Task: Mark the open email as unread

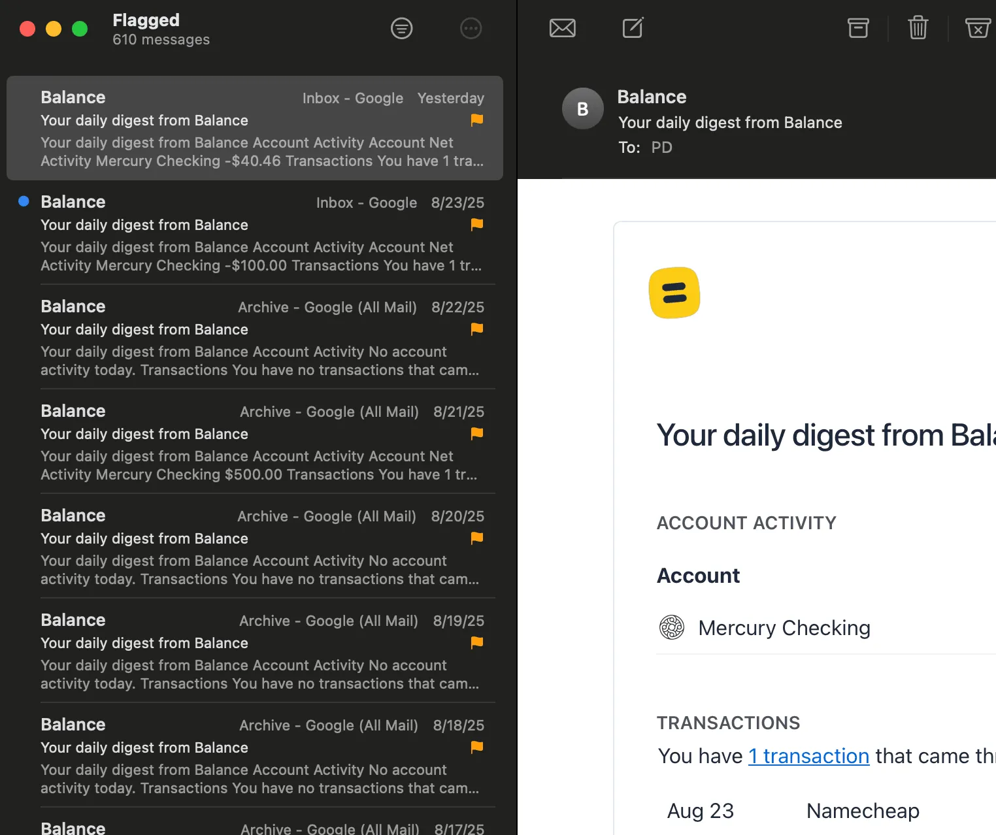Action: pyautogui.click(x=562, y=28)
